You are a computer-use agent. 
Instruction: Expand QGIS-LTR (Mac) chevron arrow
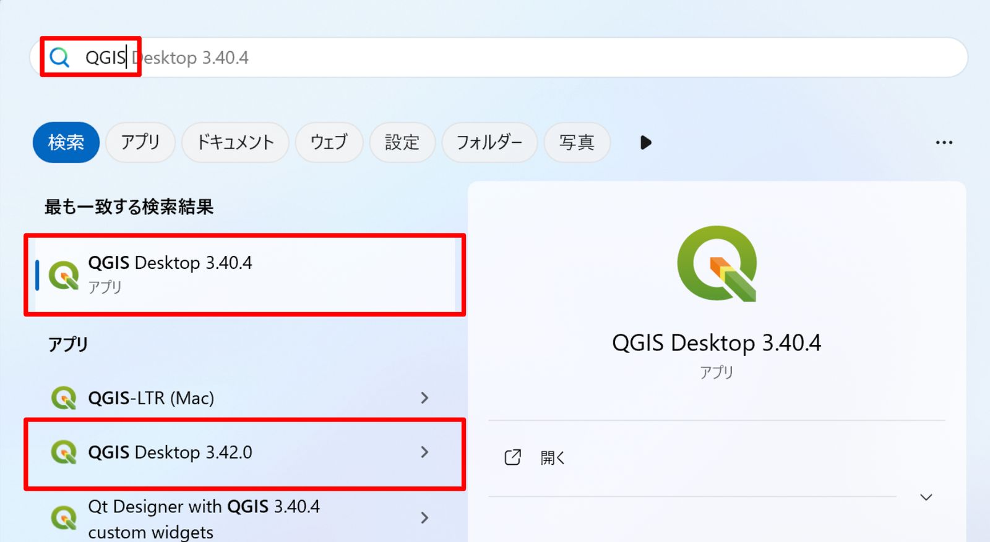tap(424, 398)
